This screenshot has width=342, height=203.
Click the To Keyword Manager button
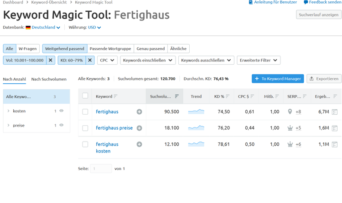[278, 79]
